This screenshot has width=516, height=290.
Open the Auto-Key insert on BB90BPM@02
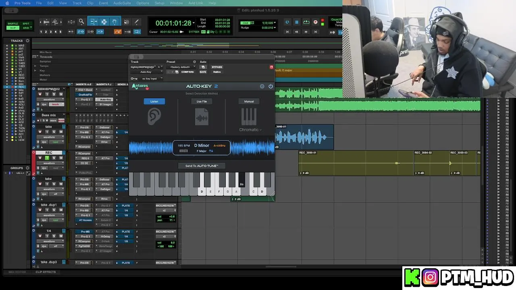[106, 99]
